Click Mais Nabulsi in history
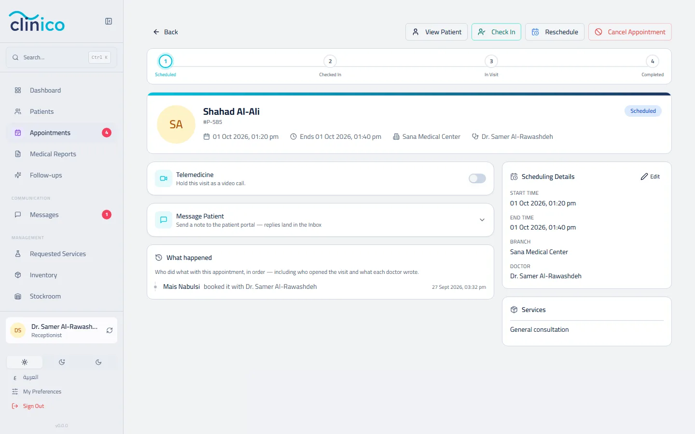 point(181,286)
